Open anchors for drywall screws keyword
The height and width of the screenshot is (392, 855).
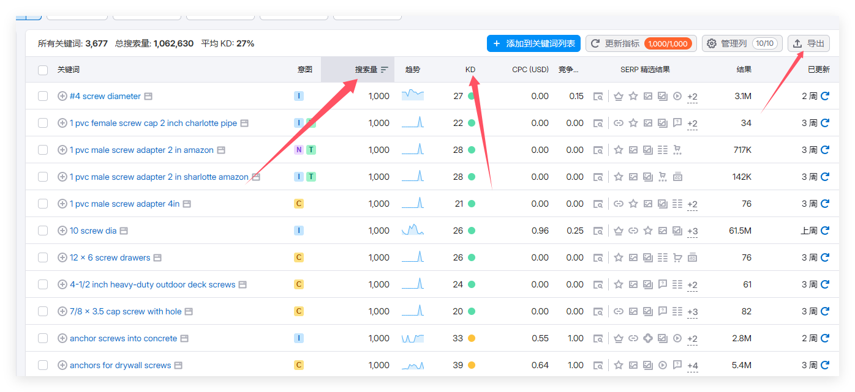pyautogui.click(x=121, y=365)
